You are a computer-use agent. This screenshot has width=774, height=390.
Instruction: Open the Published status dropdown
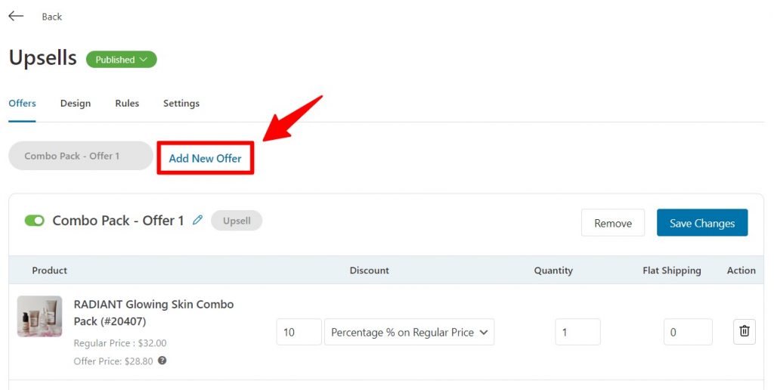[122, 60]
